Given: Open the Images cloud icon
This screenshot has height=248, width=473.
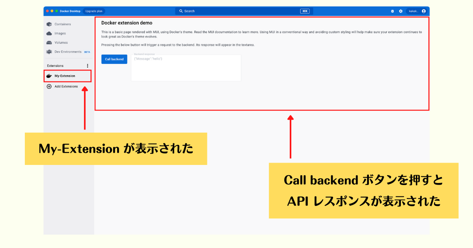Looking at the screenshot, I should (49, 33).
